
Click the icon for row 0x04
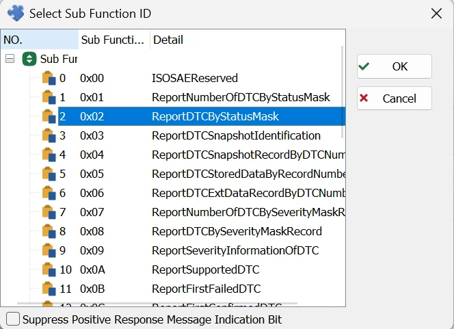point(49,155)
